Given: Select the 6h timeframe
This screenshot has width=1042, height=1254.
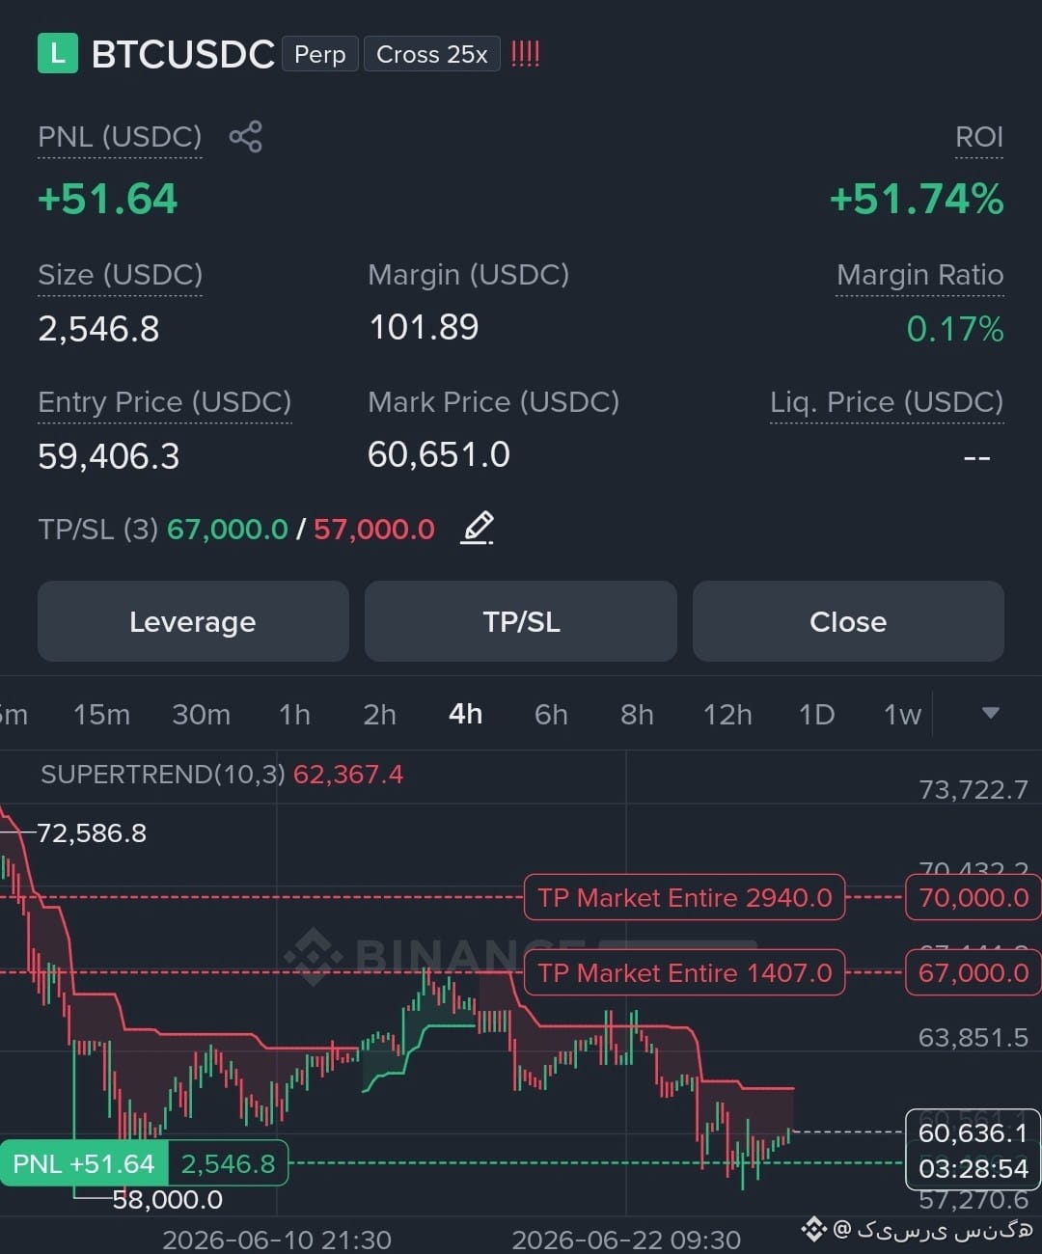Looking at the screenshot, I should (551, 714).
